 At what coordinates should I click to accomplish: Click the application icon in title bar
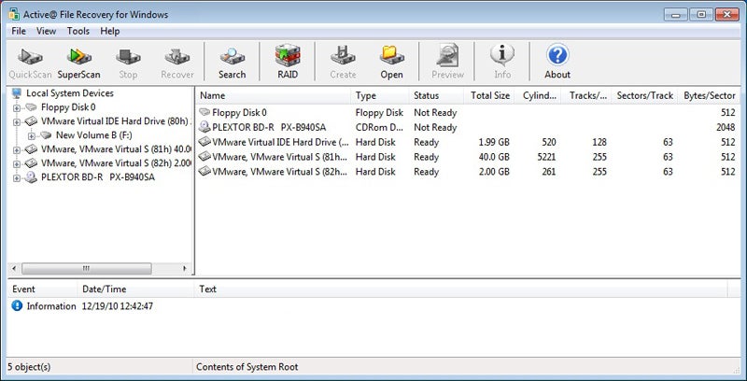pos(14,14)
